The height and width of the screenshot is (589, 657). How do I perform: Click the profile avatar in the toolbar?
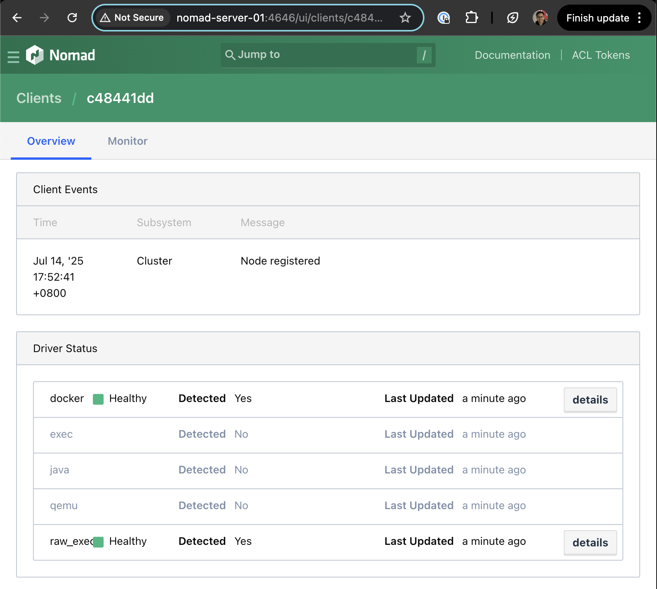[540, 18]
